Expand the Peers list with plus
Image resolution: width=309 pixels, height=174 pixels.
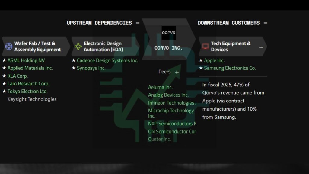pyautogui.click(x=177, y=72)
